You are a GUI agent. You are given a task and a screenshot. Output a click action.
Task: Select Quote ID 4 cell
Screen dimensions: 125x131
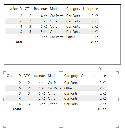point(20,98)
